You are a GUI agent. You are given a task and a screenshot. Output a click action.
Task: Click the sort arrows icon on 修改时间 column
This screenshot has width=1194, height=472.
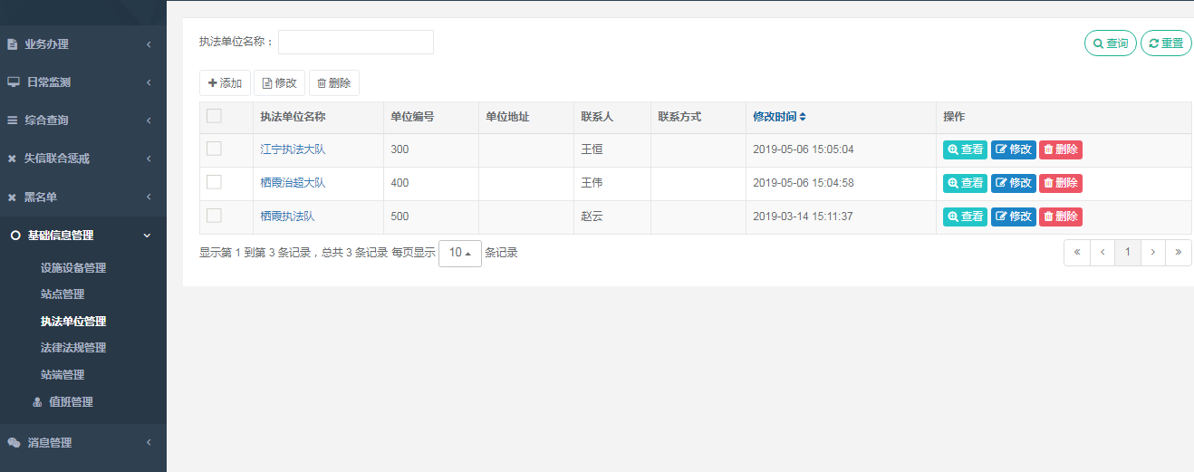[x=803, y=117]
